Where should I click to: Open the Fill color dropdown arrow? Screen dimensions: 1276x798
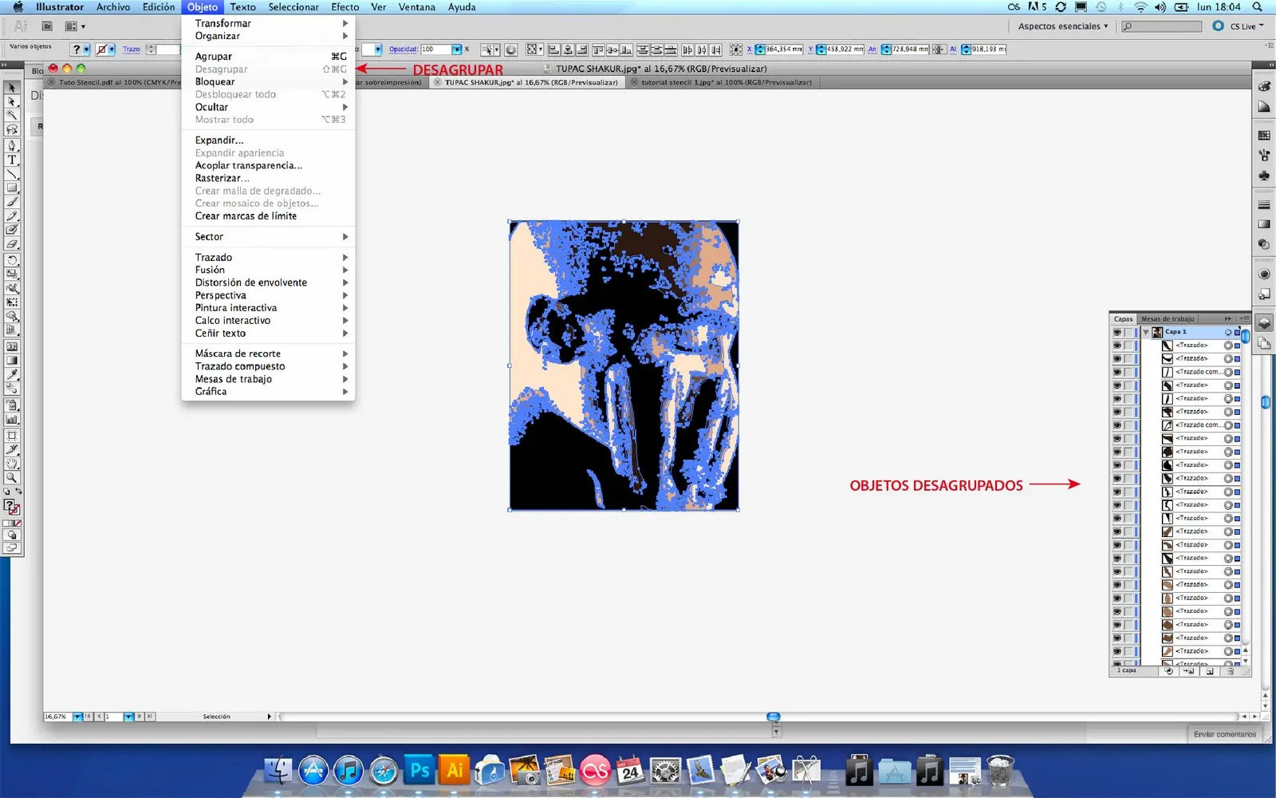(x=87, y=49)
